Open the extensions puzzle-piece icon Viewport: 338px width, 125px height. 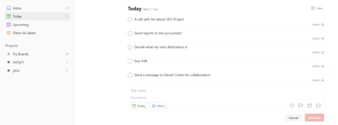tap(319, 106)
